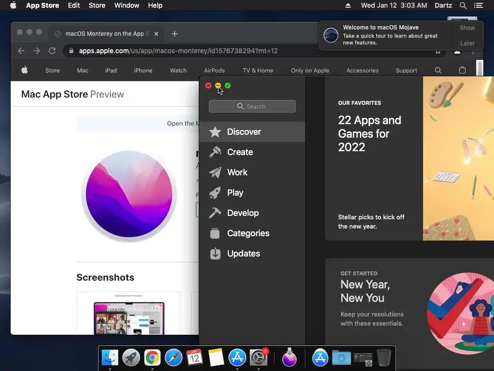Click the Apple logo on website nav

25,71
